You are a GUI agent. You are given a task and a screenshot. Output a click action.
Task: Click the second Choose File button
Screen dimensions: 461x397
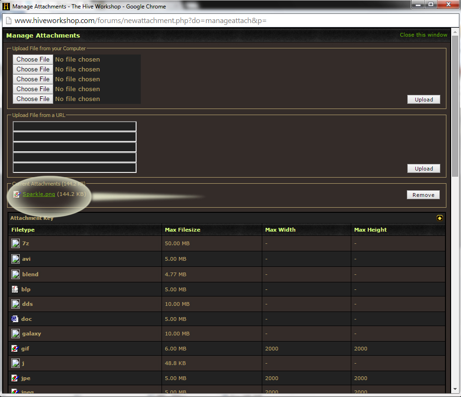pyautogui.click(x=33, y=69)
